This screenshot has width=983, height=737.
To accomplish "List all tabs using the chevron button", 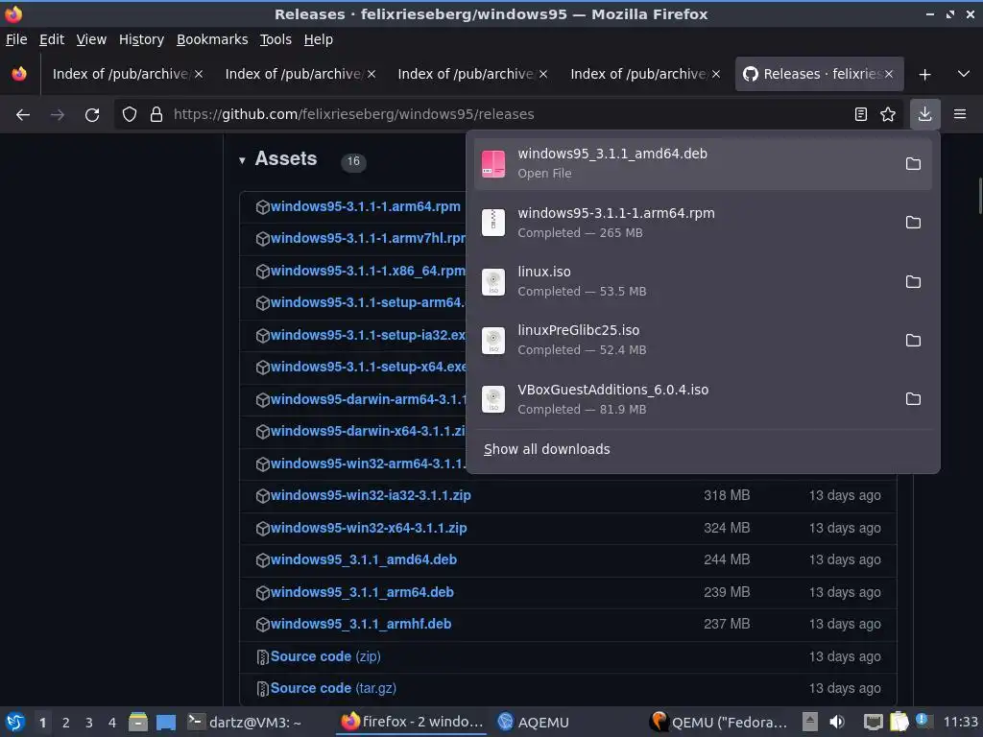I will point(964,74).
